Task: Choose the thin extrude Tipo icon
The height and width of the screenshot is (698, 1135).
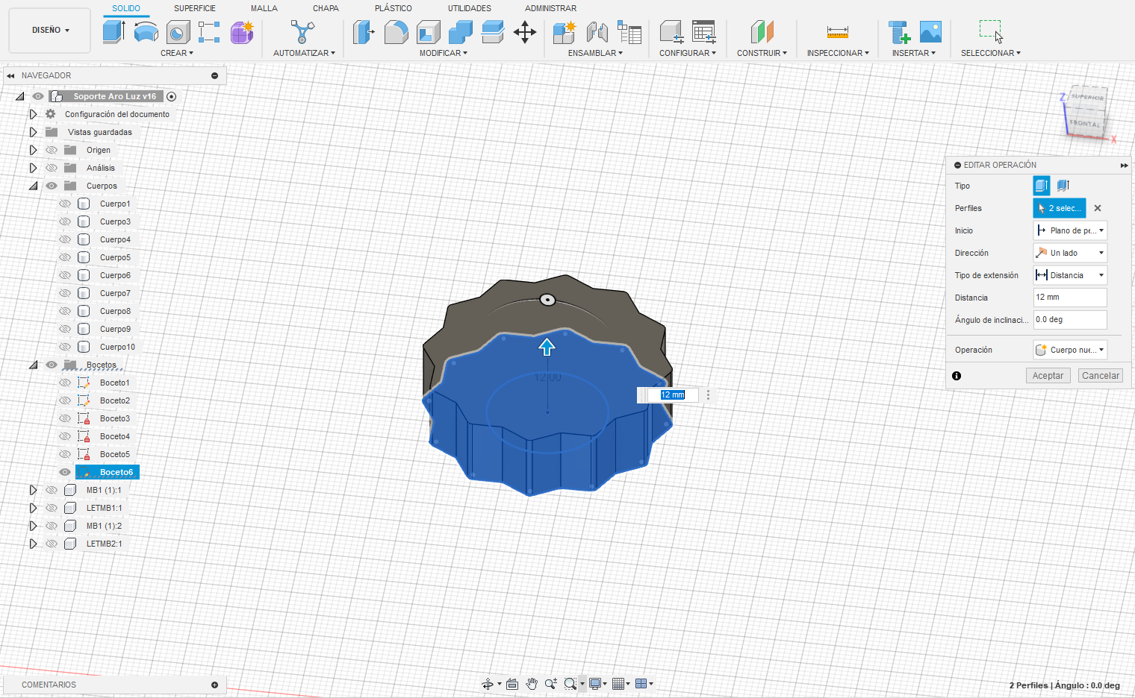Action: 1063,186
